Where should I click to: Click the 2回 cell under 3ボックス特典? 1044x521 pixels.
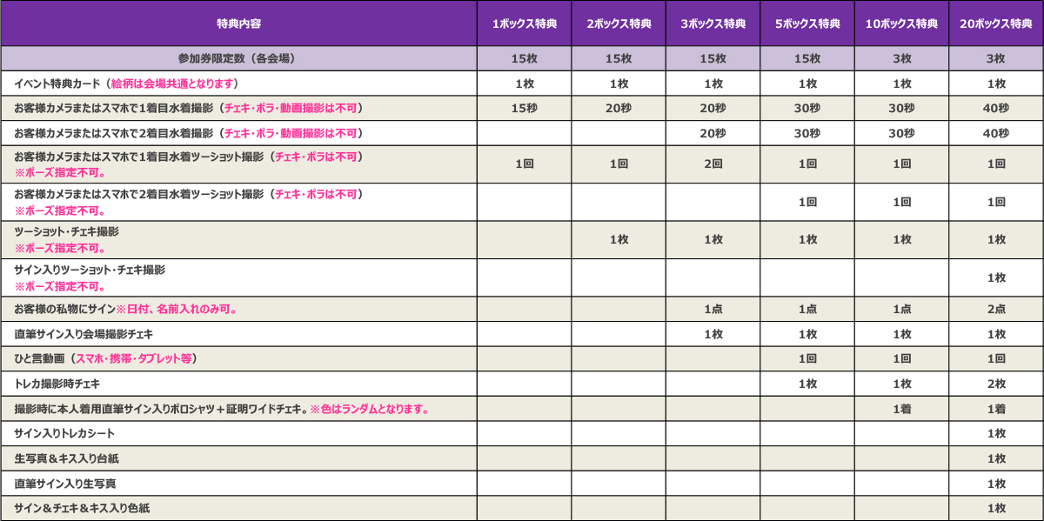point(713,164)
